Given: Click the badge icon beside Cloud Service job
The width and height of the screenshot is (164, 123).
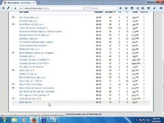Looking at the screenshot, I should [14, 98].
